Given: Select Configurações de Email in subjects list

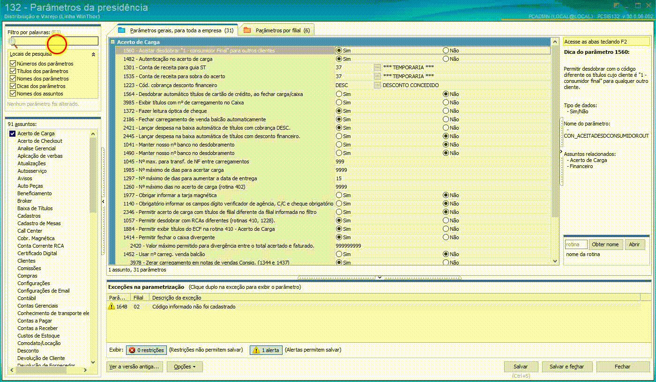Looking at the screenshot, I should [x=44, y=291].
